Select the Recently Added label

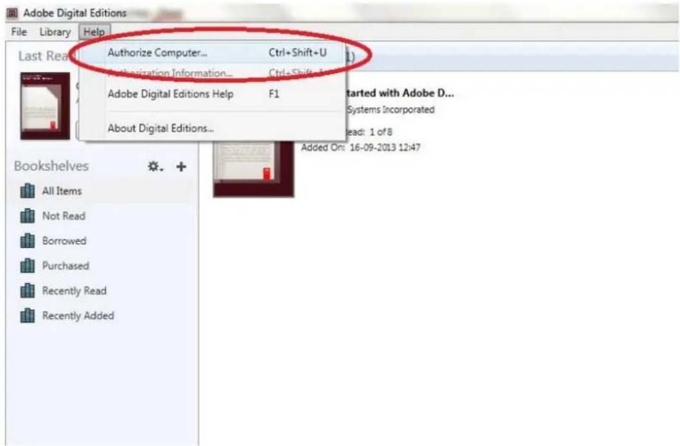pos(78,316)
